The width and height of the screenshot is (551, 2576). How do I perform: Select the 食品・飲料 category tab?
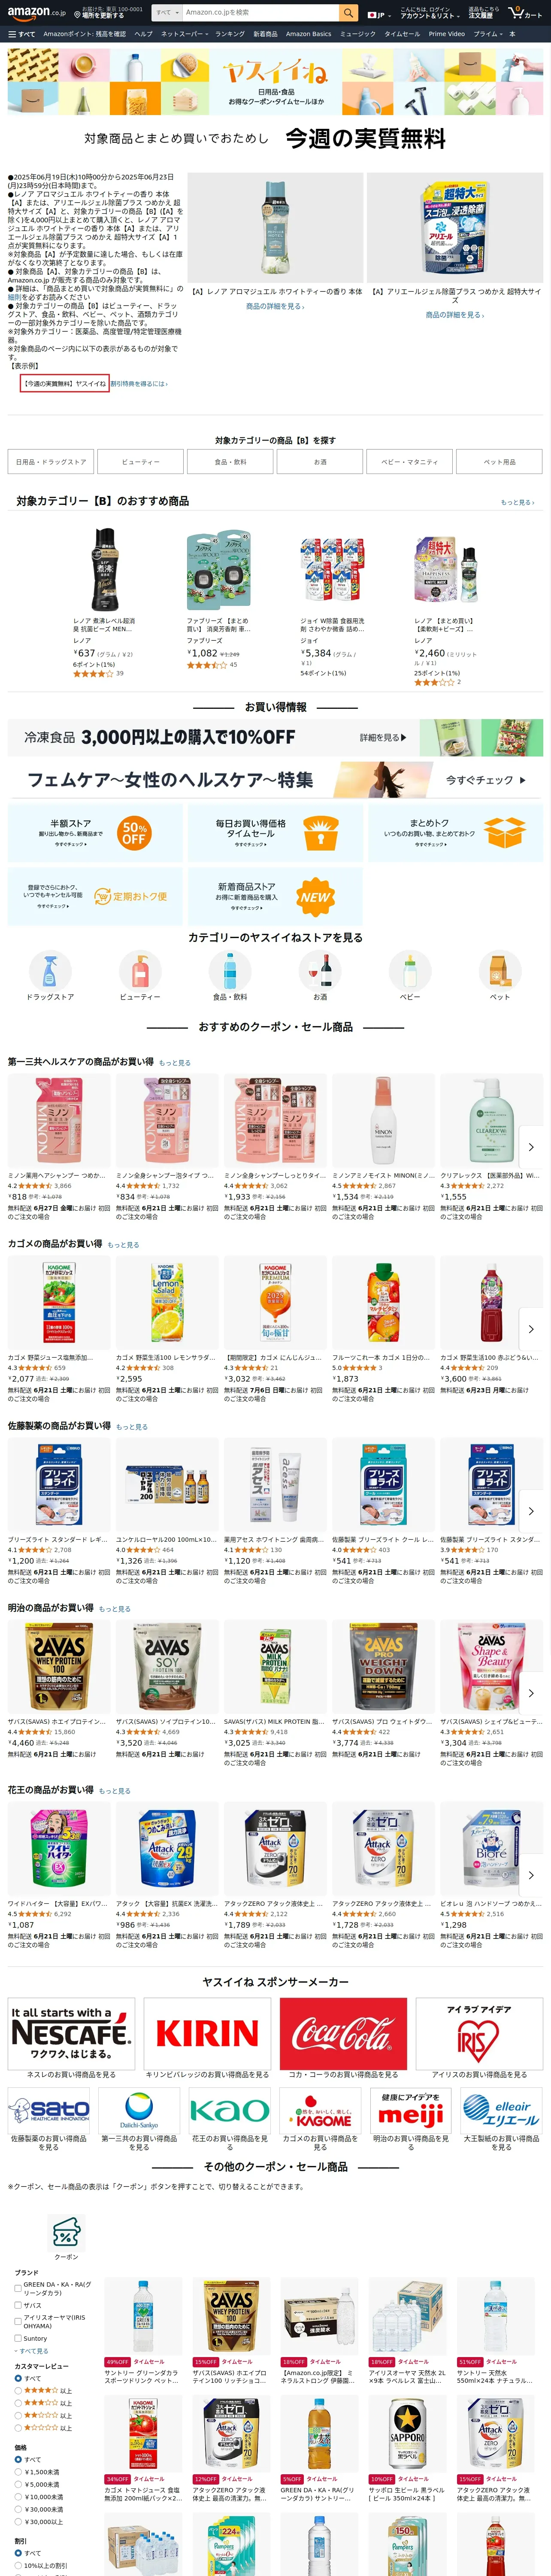(230, 462)
